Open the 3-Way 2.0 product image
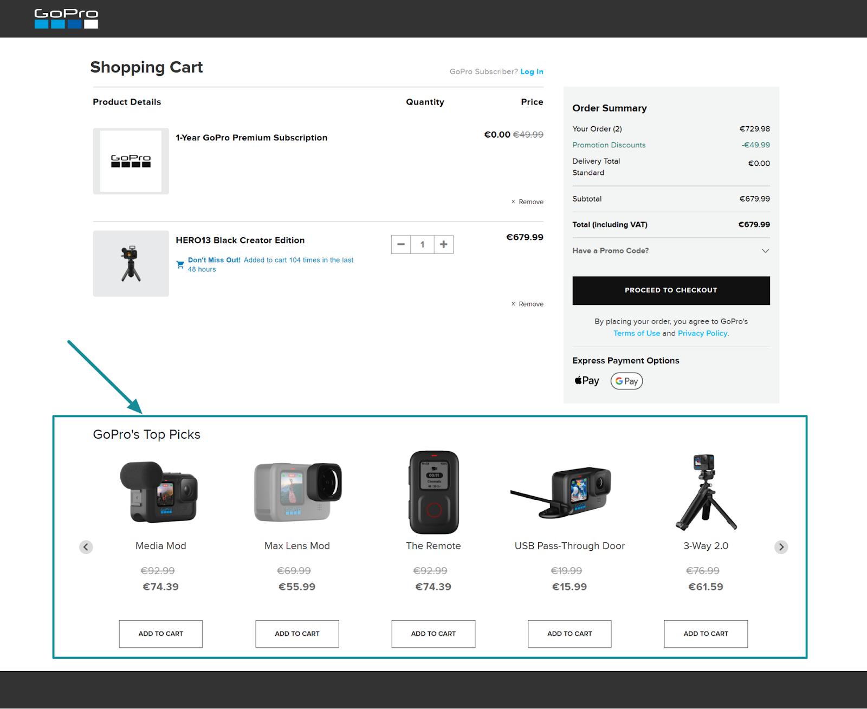 [706, 492]
